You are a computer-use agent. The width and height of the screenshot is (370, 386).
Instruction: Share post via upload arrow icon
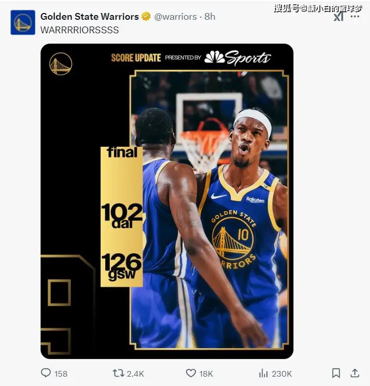pyautogui.click(x=355, y=373)
